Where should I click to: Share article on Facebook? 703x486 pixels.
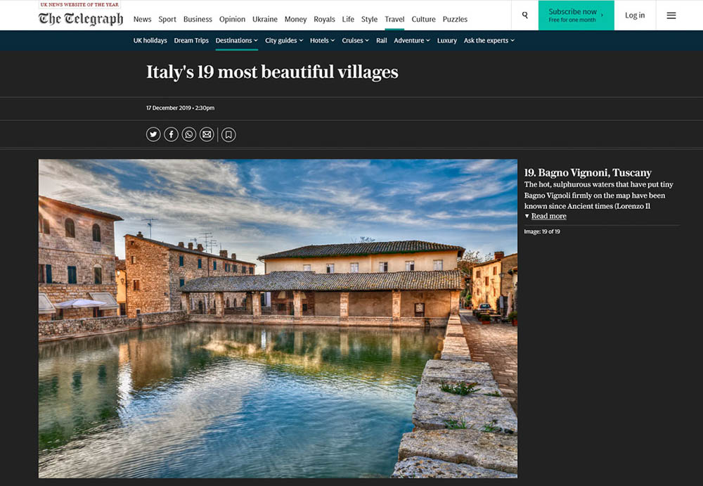click(171, 134)
